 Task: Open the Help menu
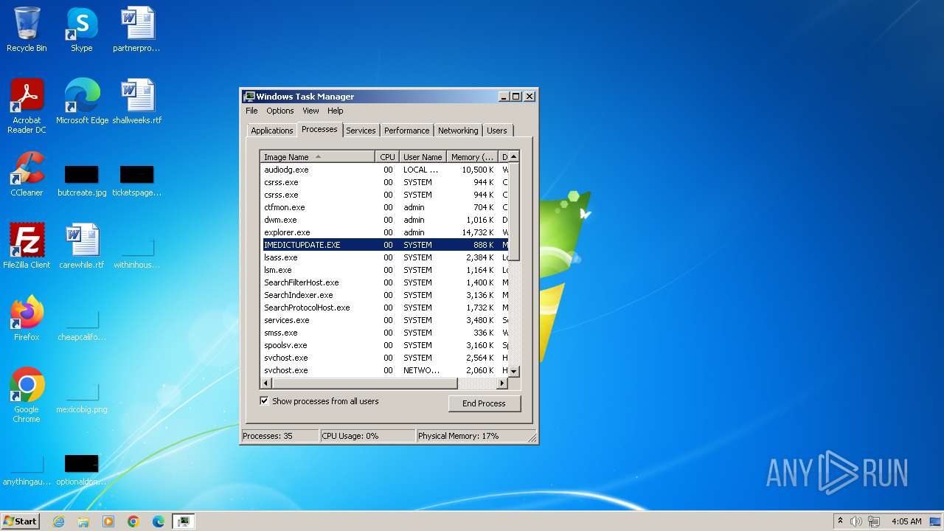(x=336, y=111)
